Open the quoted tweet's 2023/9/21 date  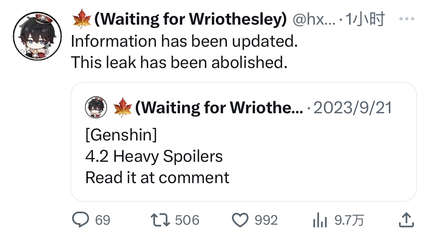[x=353, y=107]
